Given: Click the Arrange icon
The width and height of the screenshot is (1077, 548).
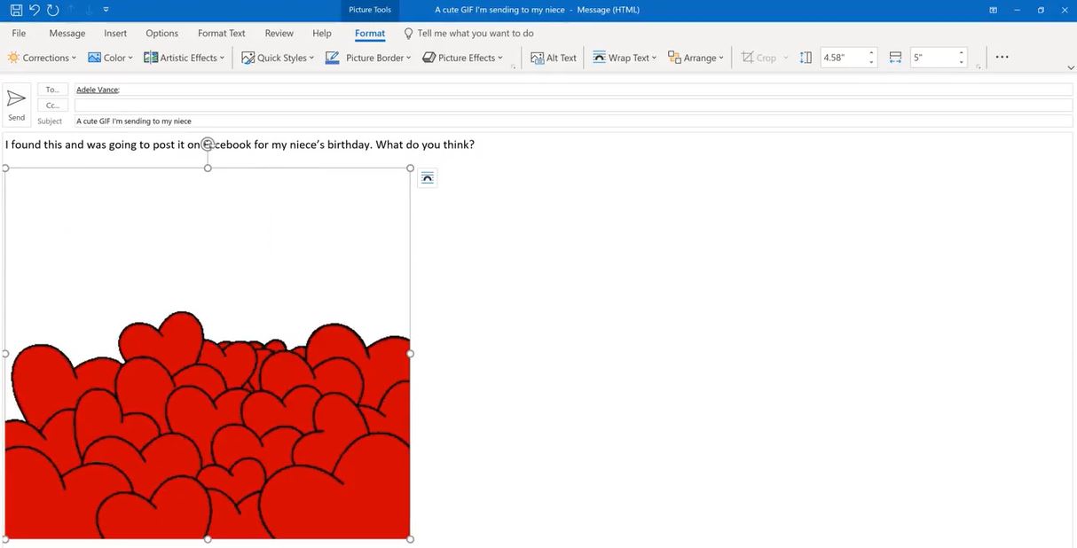Looking at the screenshot, I should tap(672, 57).
